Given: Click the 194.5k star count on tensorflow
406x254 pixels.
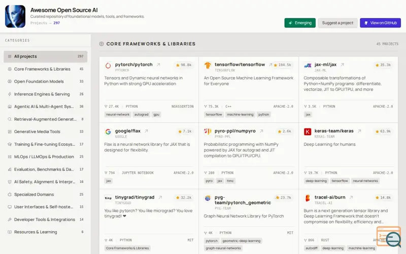Looking at the screenshot, I should [x=283, y=65].
